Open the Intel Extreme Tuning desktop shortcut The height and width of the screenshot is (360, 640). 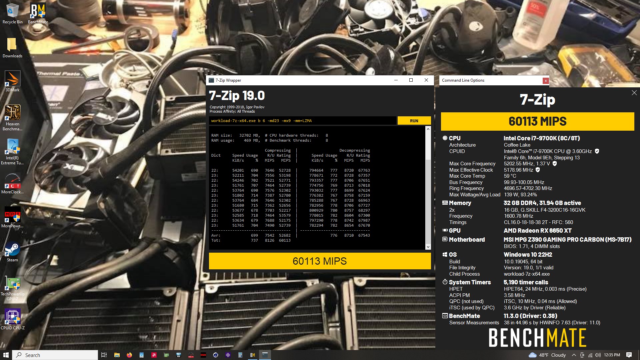(x=12, y=152)
